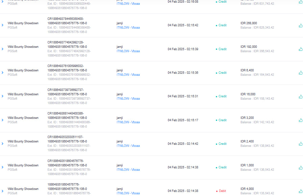The height and width of the screenshot is (196, 303).
Task: Select transaction ID CR1886493532030511107
Action: pos(65,137)
